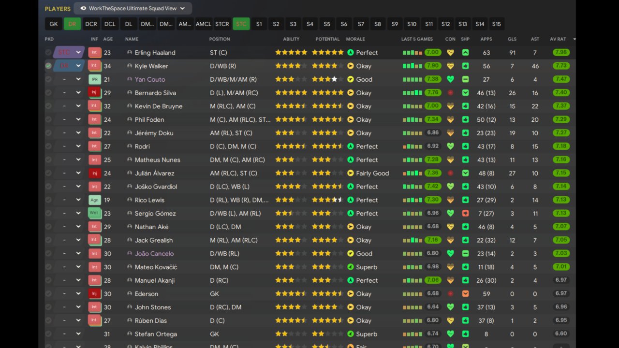
Task: Click Yan Couto's IPR status badge
Action: (95, 79)
